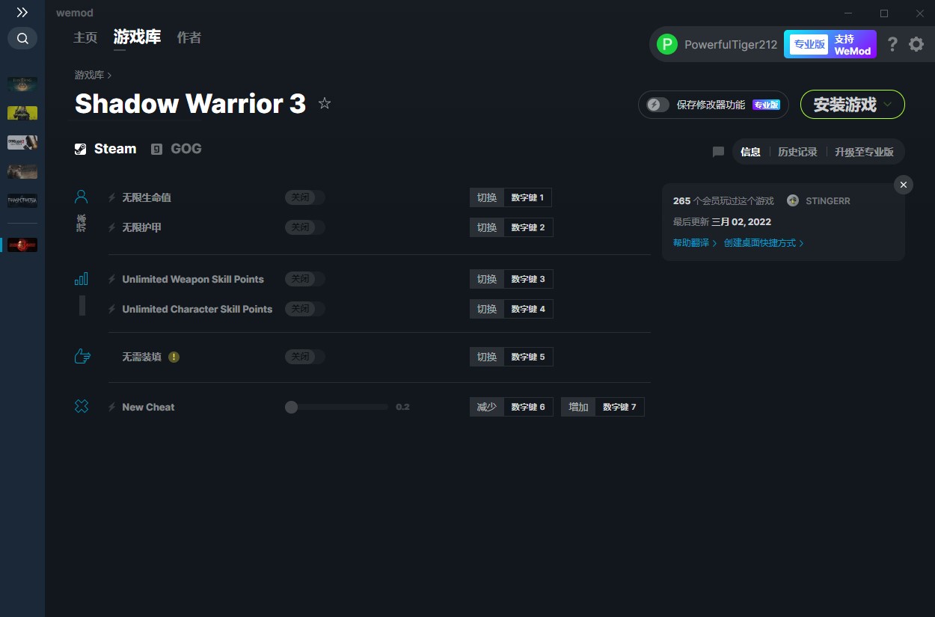Expand the sidebar with double-chevron icon
The height and width of the screenshot is (617, 935).
point(22,12)
